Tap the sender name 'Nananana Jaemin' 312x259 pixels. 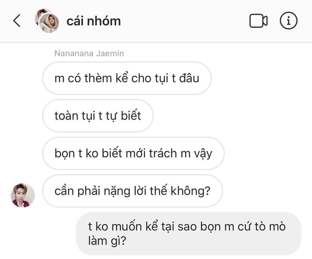click(89, 54)
